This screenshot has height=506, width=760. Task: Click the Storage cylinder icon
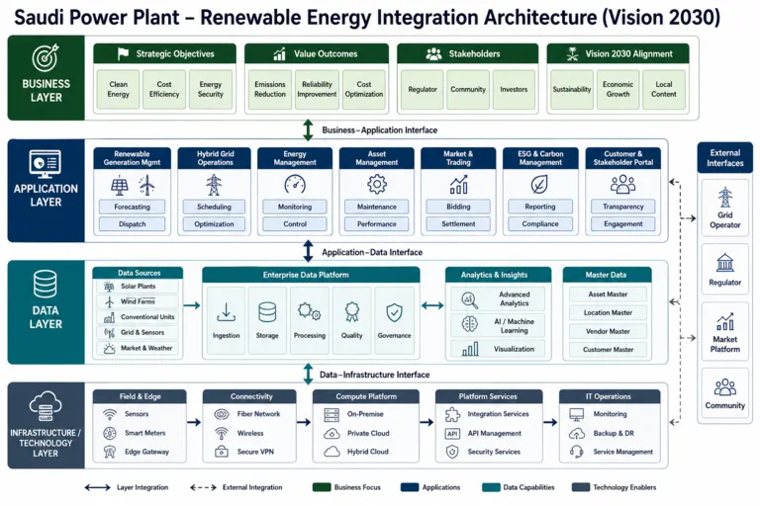click(267, 312)
